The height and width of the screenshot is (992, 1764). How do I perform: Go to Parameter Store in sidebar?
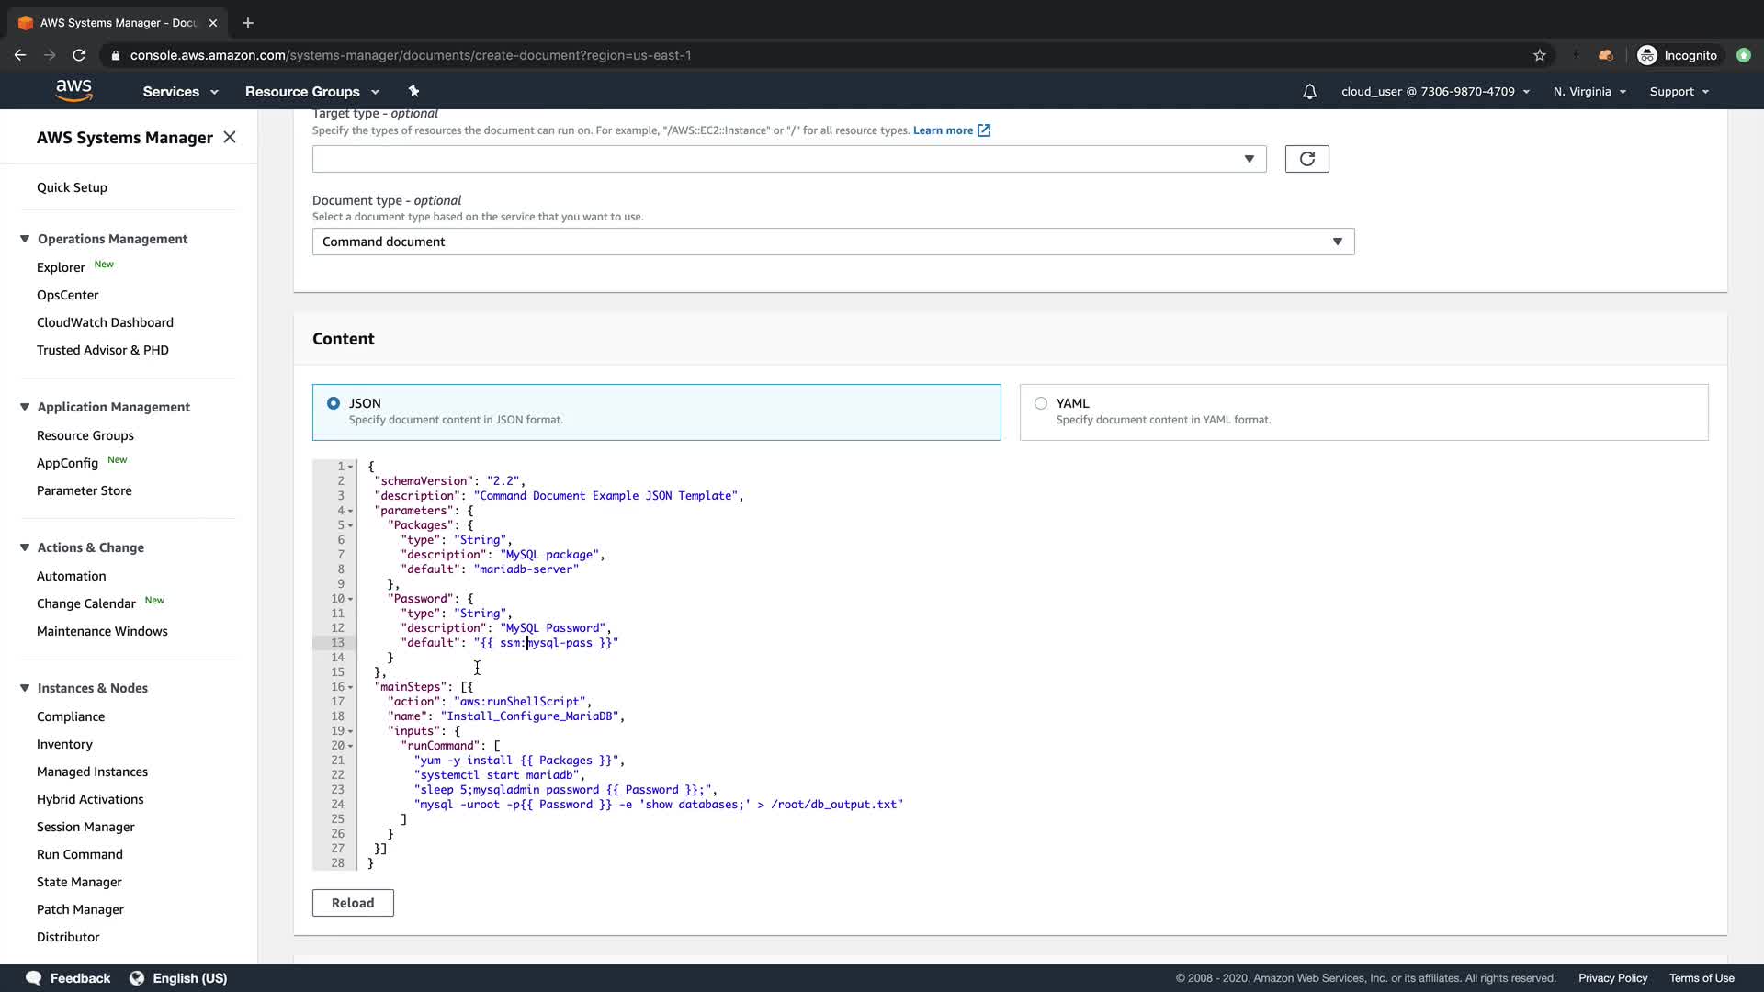(85, 490)
